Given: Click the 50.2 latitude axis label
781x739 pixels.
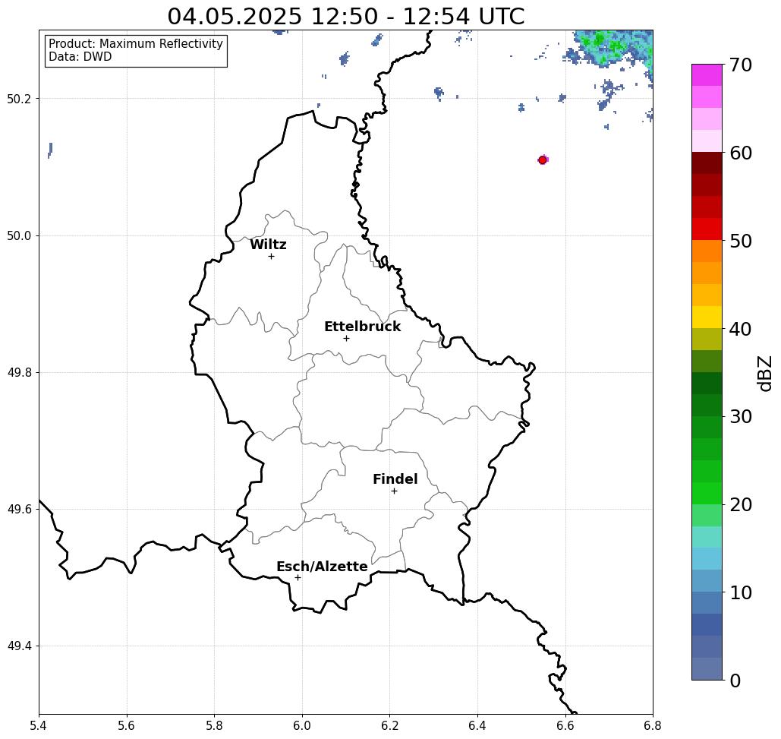Looking at the screenshot, I should click(19, 99).
